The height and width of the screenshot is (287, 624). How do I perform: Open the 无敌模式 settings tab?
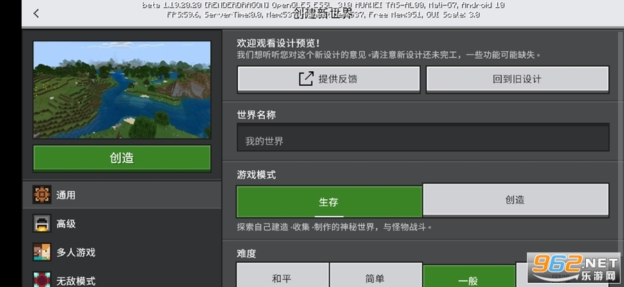point(122,278)
